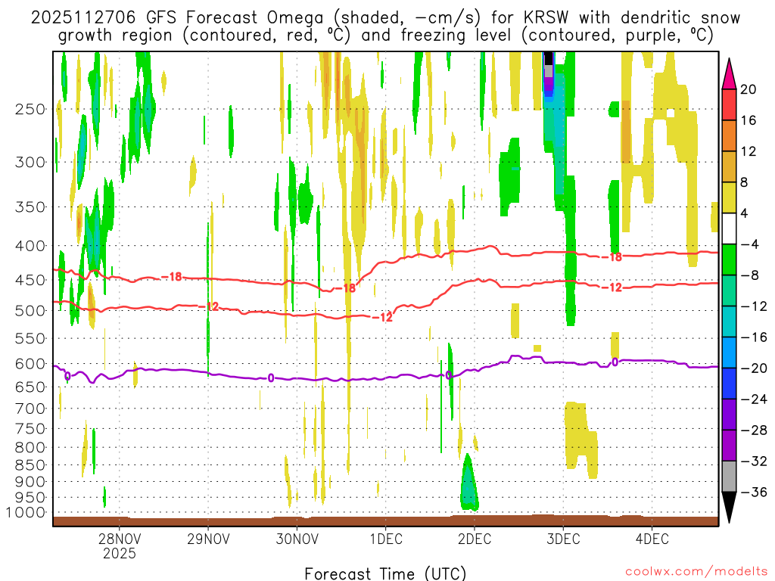The image size is (775, 581).
Task: Click the Forecast Time (UTC) axis title
Action: pyautogui.click(x=385, y=573)
